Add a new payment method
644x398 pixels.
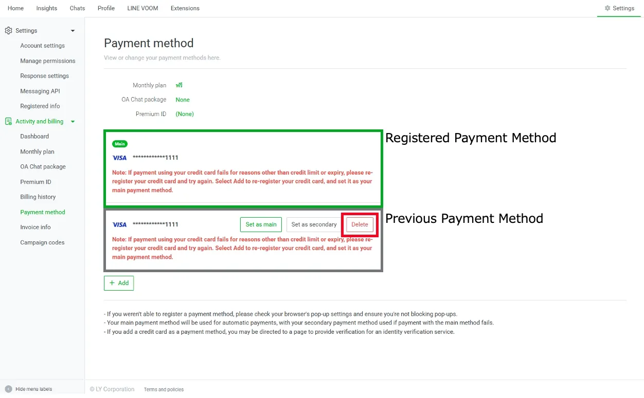click(119, 283)
